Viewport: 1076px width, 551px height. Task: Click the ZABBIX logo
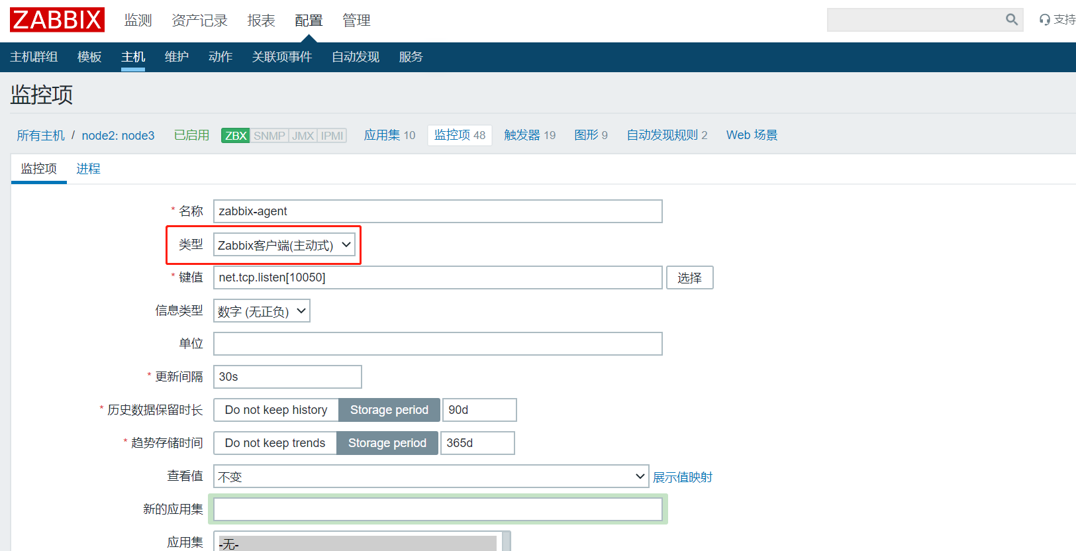pyautogui.click(x=58, y=20)
